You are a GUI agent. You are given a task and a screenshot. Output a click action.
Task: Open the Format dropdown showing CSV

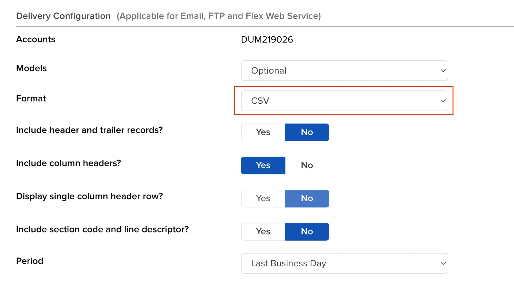(x=344, y=101)
